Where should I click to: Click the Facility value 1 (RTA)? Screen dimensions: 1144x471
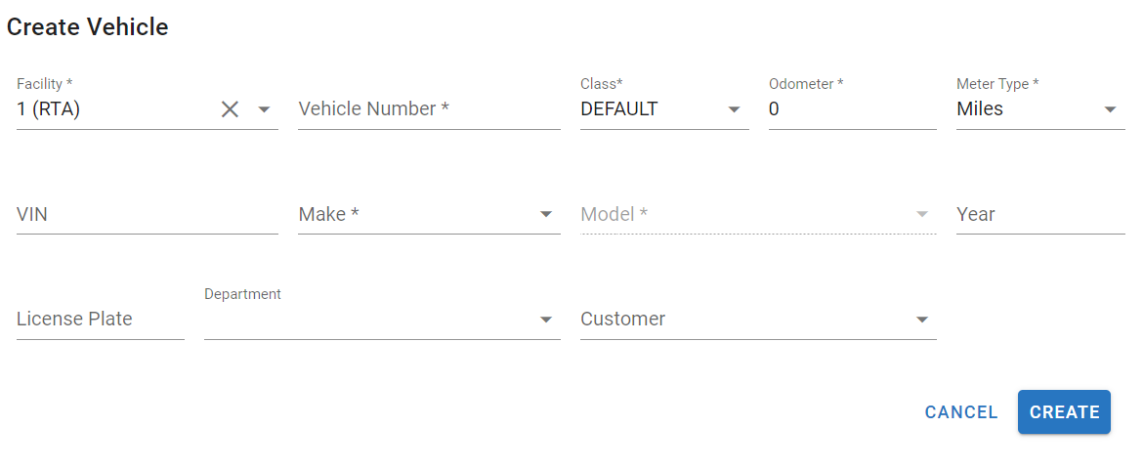point(49,109)
